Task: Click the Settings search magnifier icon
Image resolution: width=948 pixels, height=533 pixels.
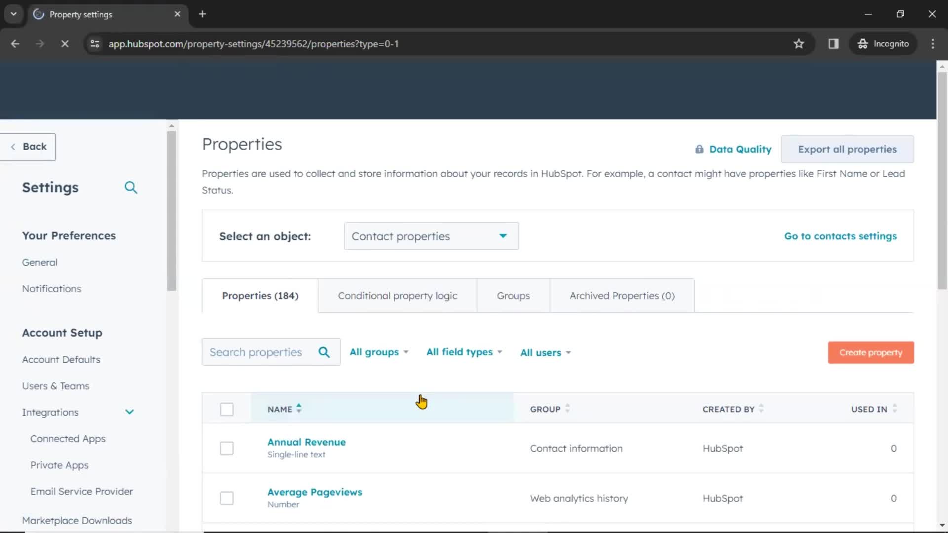Action: click(131, 188)
